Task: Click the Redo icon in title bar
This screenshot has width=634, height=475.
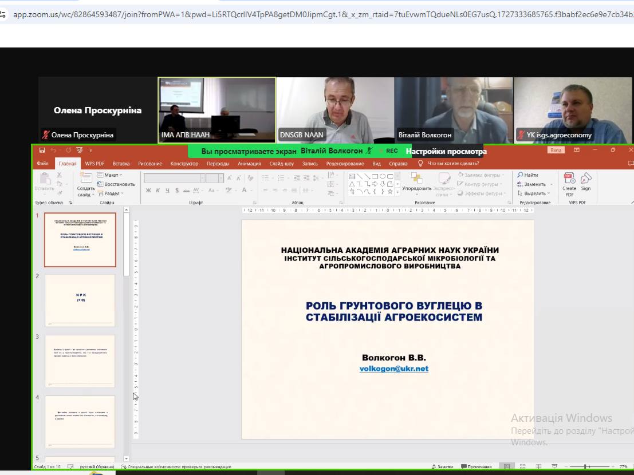Action: pos(68,151)
